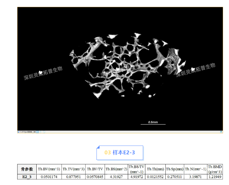Click the circular rotate icon in viewer bar
The image size is (229, 185).
tap(44, 132)
